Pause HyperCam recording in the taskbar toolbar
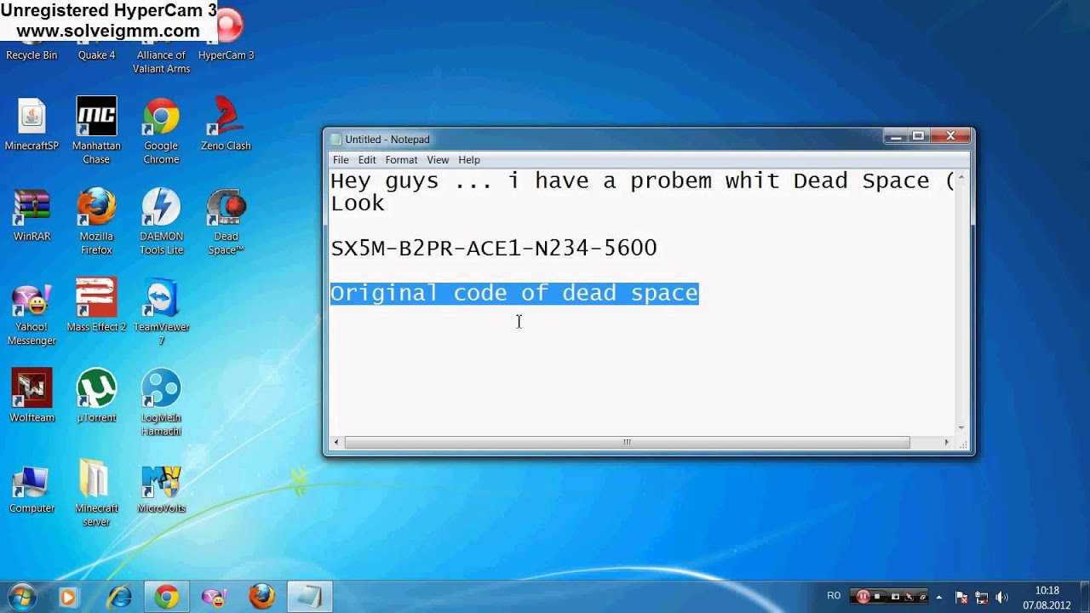 [x=863, y=597]
